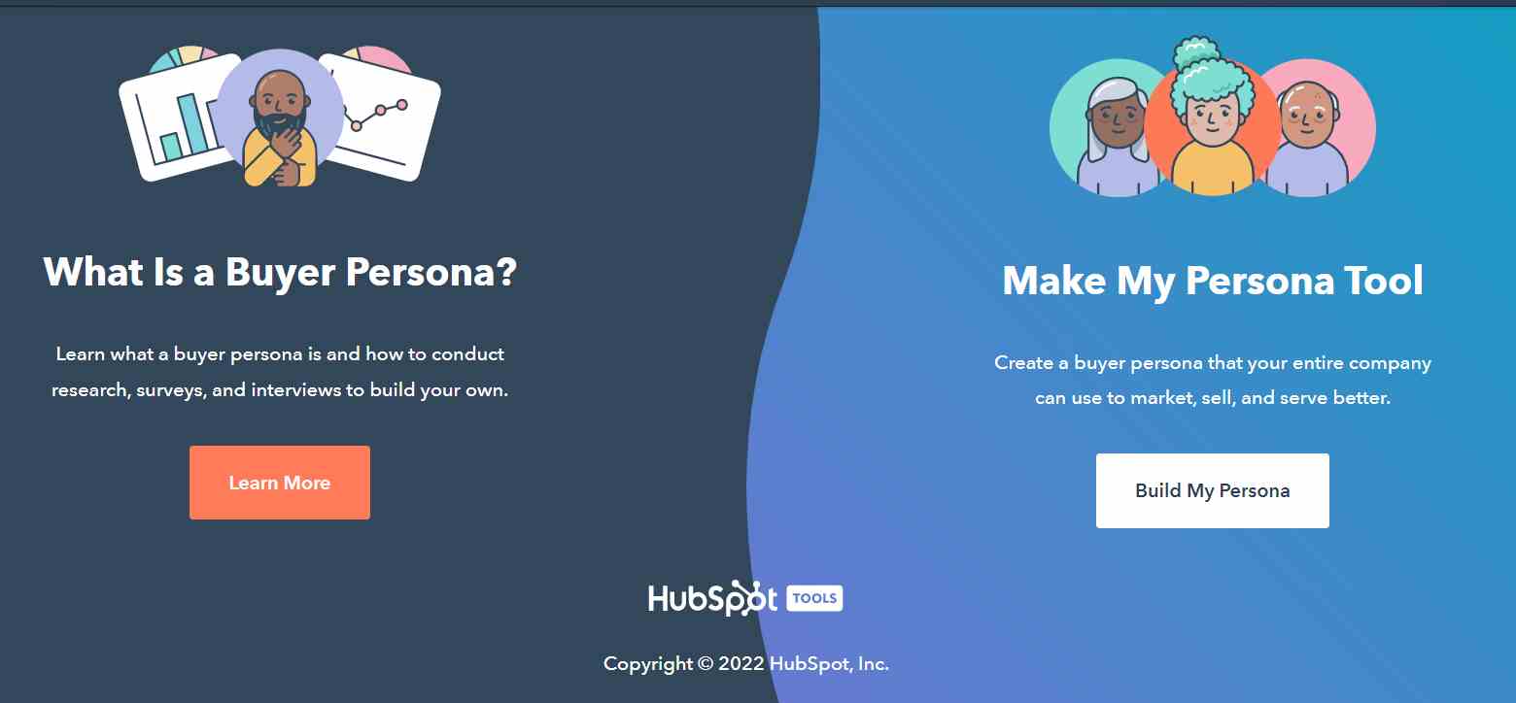
Task: Click the pink data point on line graph
Action: [401, 104]
